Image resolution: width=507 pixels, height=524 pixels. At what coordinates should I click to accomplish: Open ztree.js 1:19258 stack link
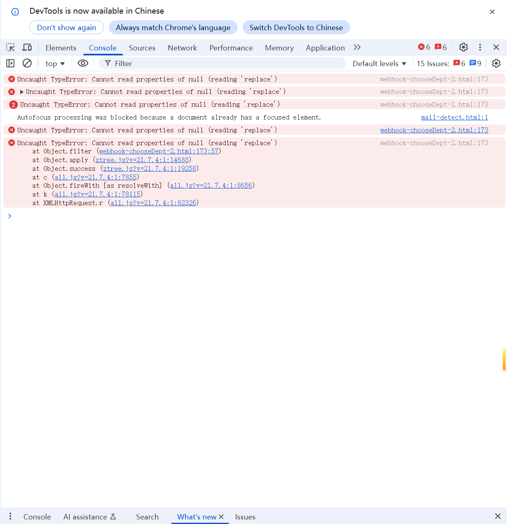(149, 169)
